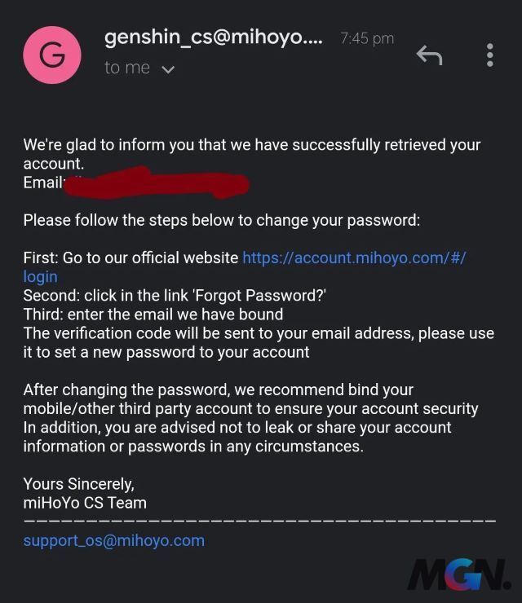Select the 'Please follow the steps below' line
Image resolution: width=522 pixels, height=603 pixels.
222,220
